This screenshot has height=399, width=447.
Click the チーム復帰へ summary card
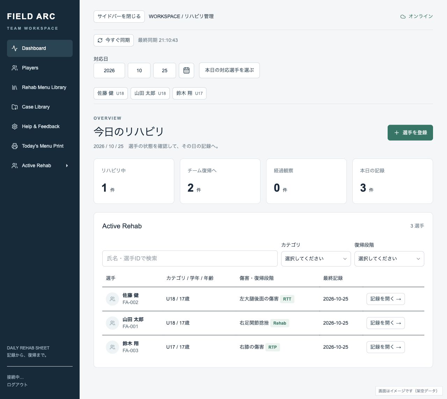220,181
